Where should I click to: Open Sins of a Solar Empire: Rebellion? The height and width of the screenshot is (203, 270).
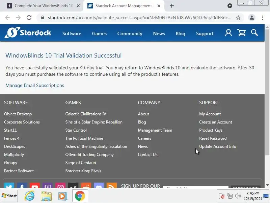(94, 122)
